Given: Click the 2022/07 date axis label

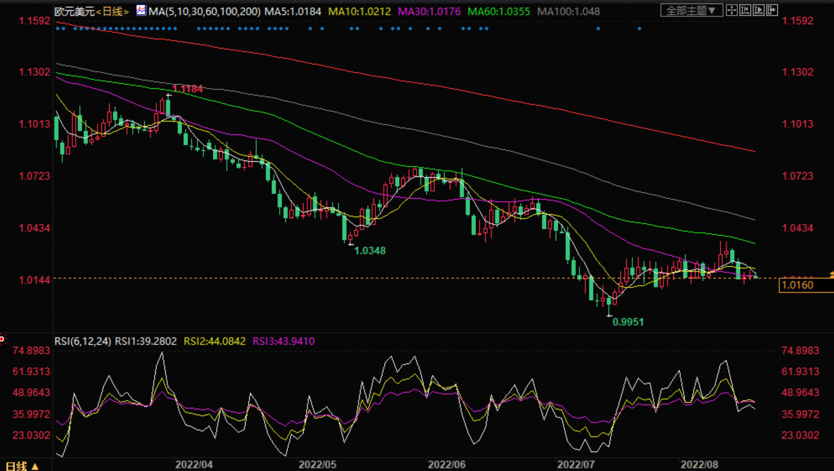Looking at the screenshot, I should point(576,465).
